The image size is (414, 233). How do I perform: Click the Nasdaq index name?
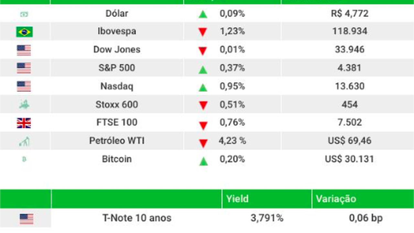117,86
